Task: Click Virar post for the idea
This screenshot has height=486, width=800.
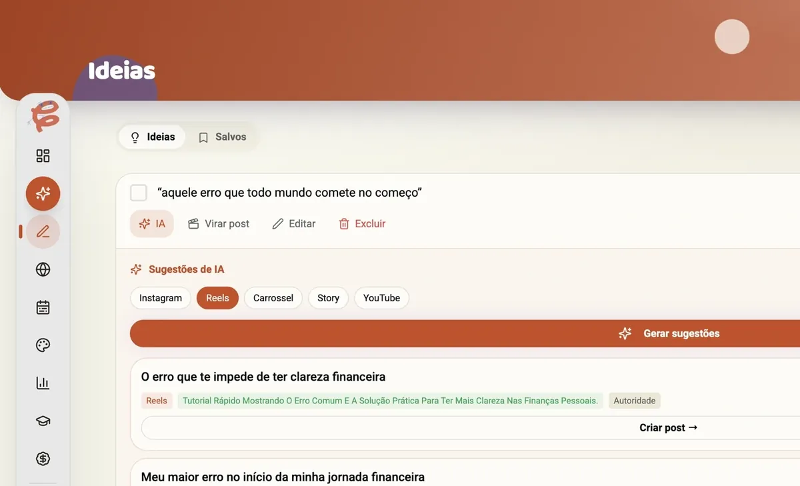Action: [219, 224]
